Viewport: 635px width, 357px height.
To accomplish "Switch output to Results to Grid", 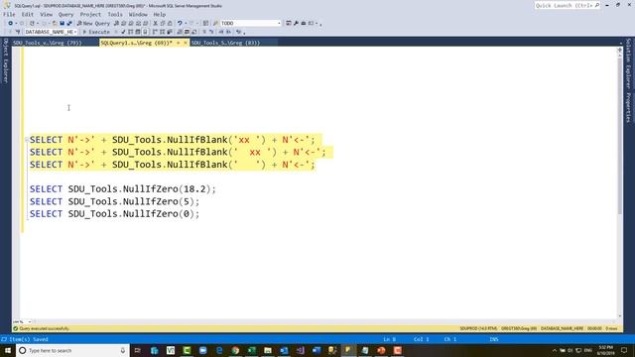I will [187, 32].
